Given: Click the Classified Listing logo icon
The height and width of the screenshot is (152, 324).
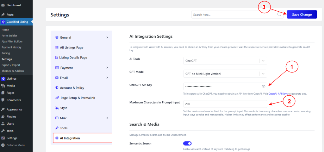Looking at the screenshot, I should 3,22.
